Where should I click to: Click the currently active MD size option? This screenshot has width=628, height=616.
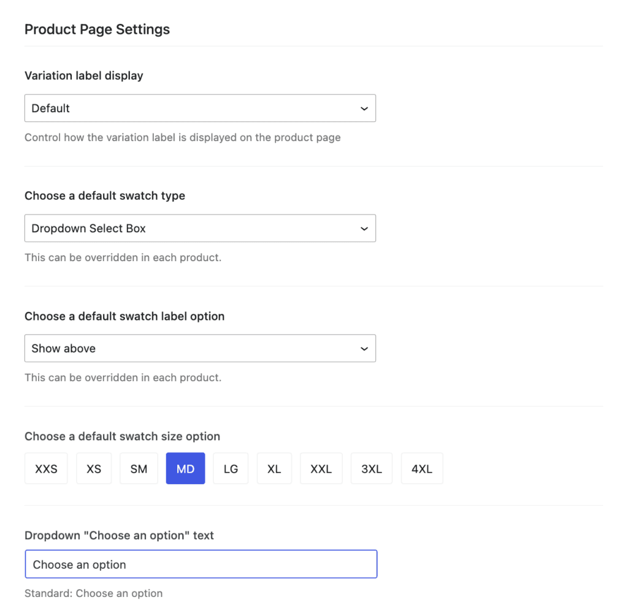point(185,468)
